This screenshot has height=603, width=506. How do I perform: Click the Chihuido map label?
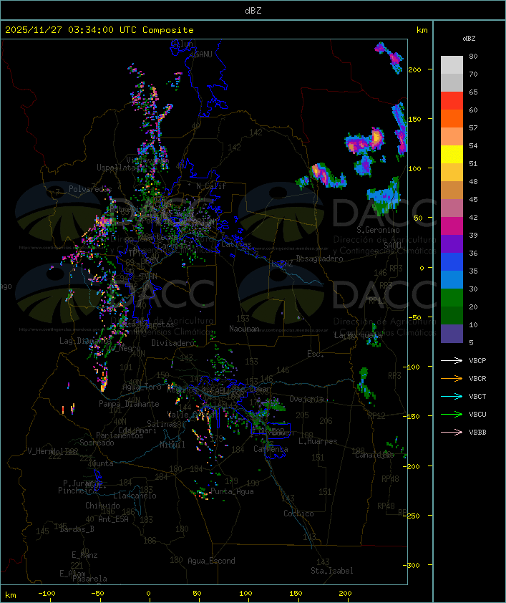click(102, 506)
